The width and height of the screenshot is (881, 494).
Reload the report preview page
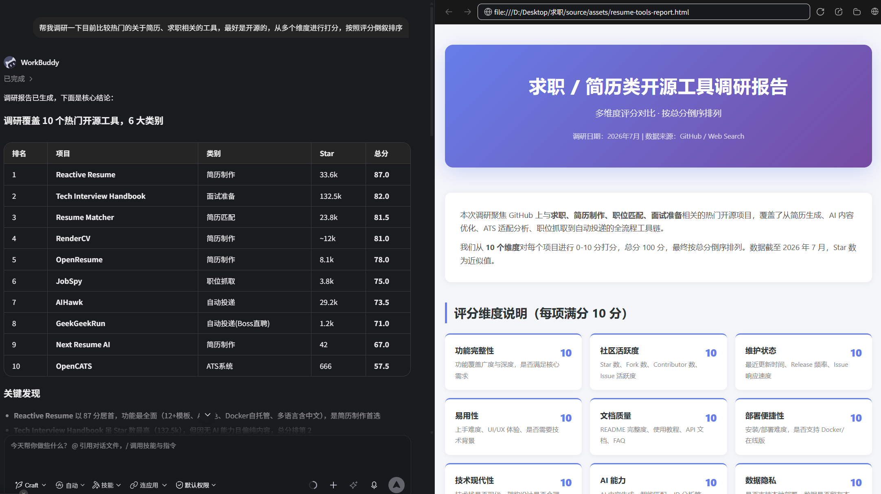(x=820, y=12)
